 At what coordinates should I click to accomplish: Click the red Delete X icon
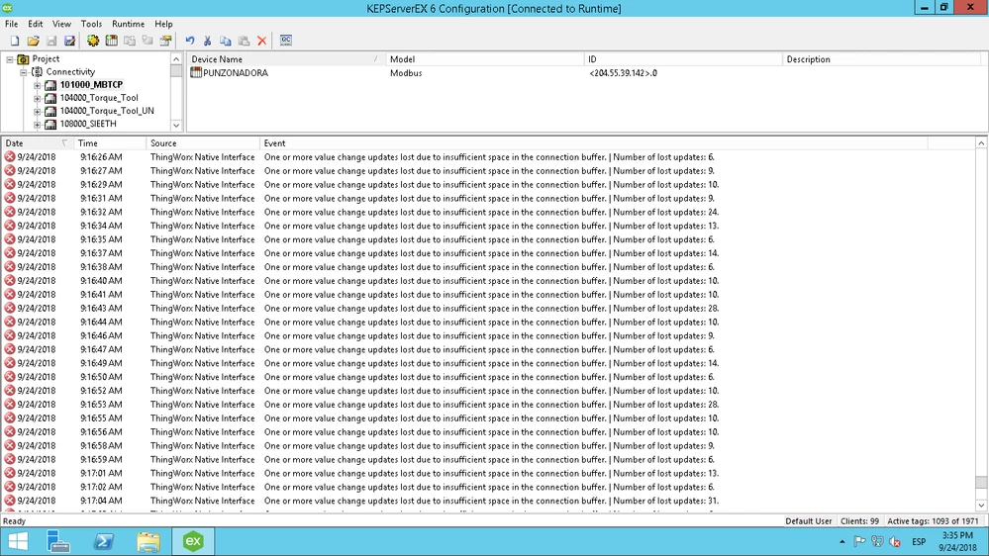tap(261, 41)
